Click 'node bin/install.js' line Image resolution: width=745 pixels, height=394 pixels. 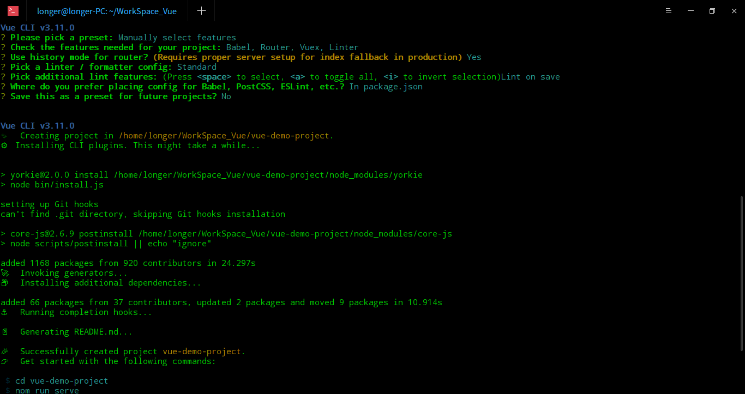[x=52, y=185]
